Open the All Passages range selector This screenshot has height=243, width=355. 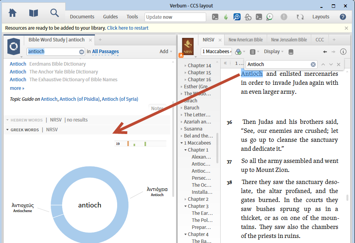tap(105, 52)
